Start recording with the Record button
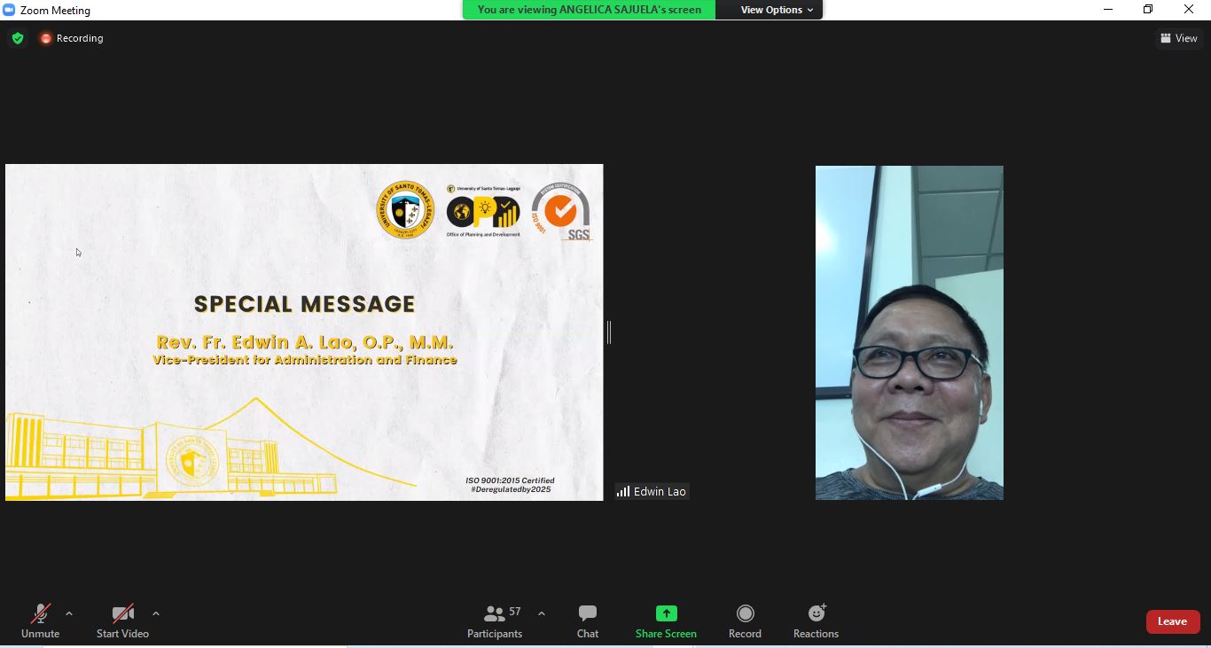 745,621
